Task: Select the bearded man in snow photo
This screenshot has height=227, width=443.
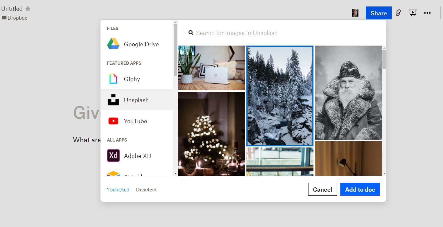Action: pyautogui.click(x=348, y=92)
